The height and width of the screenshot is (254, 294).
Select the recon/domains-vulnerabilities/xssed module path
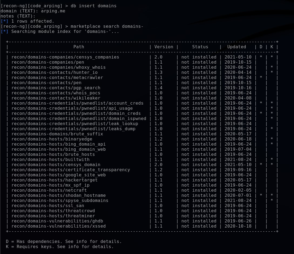coord(58,226)
